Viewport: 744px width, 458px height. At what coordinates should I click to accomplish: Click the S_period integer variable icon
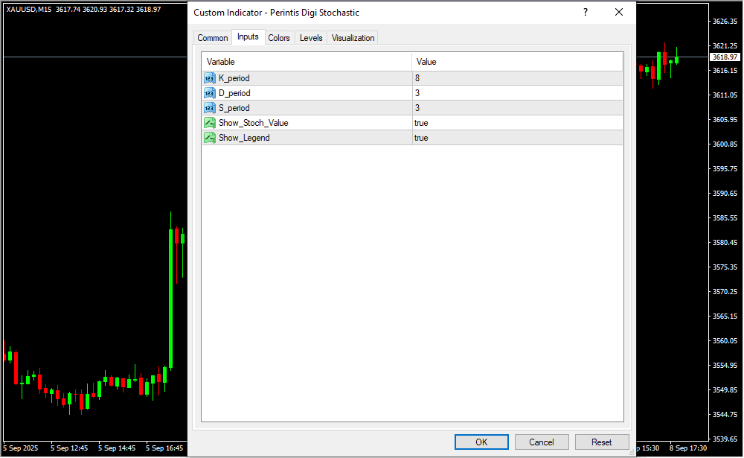pos(209,108)
